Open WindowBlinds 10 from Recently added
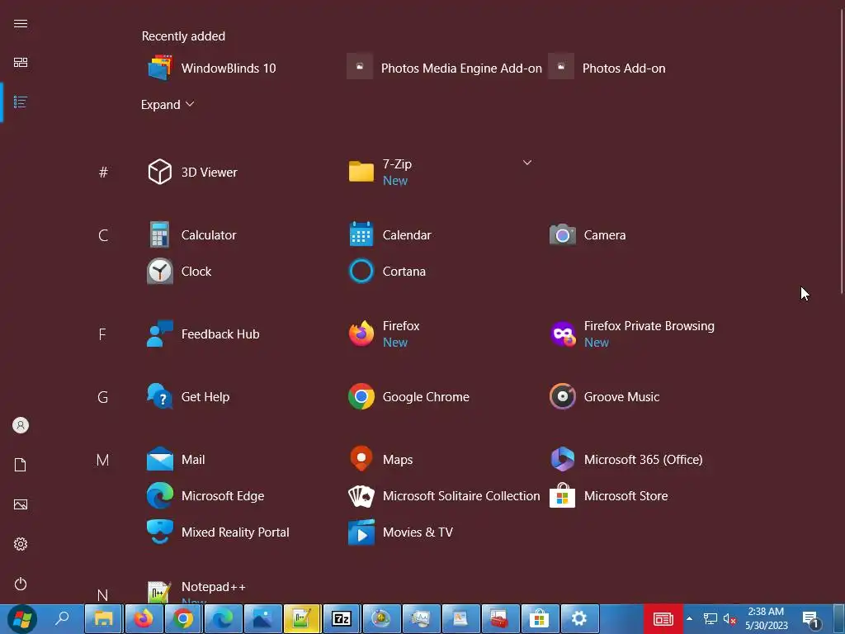Screen dimensions: 845x634 [x=212, y=69]
